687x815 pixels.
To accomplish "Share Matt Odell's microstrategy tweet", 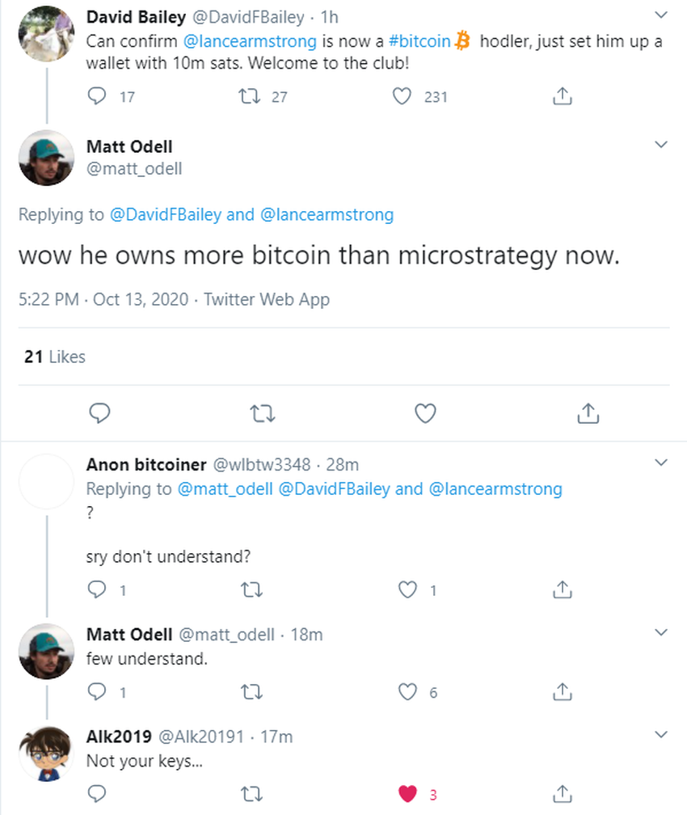I will [588, 413].
